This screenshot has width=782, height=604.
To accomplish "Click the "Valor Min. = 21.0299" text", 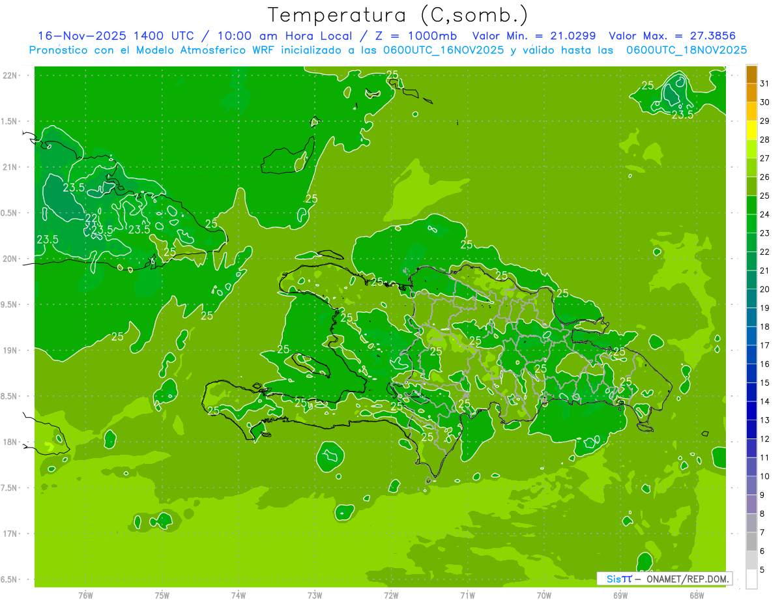I will (534, 36).
